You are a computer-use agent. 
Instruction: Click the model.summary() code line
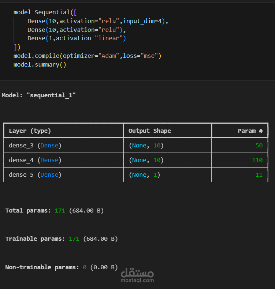click(x=40, y=64)
